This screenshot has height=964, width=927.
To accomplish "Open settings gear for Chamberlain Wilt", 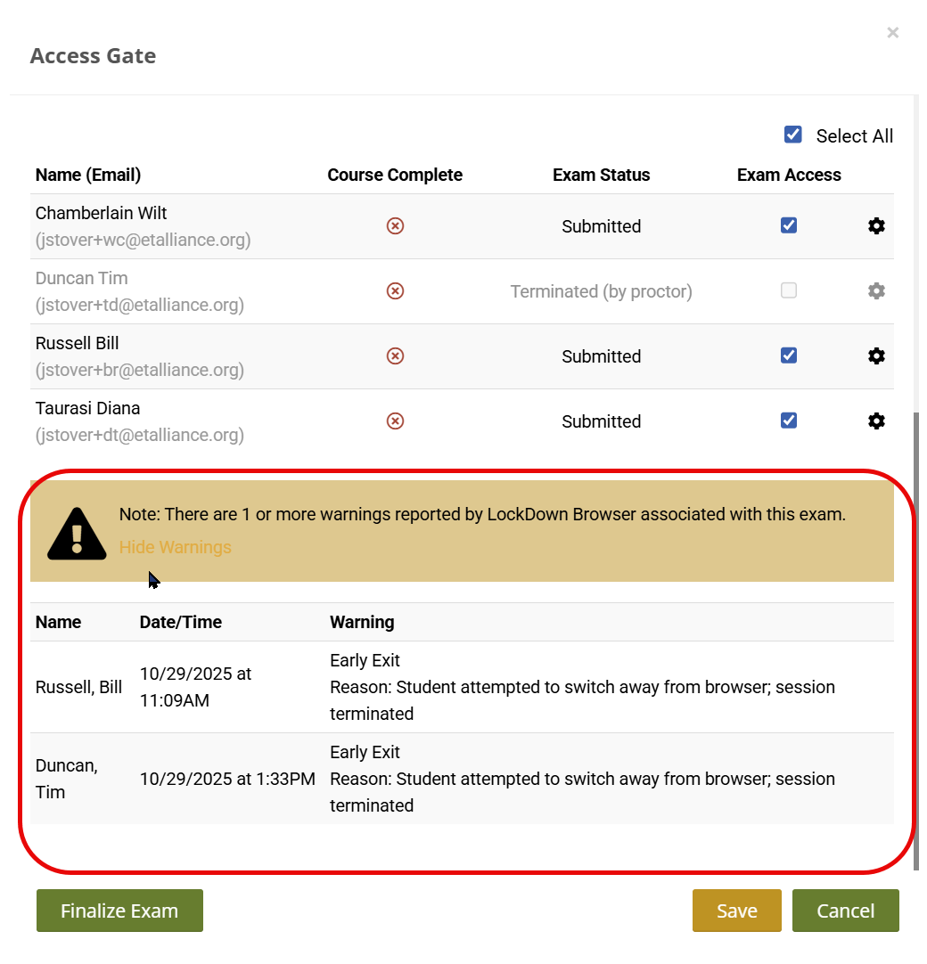I will (876, 226).
